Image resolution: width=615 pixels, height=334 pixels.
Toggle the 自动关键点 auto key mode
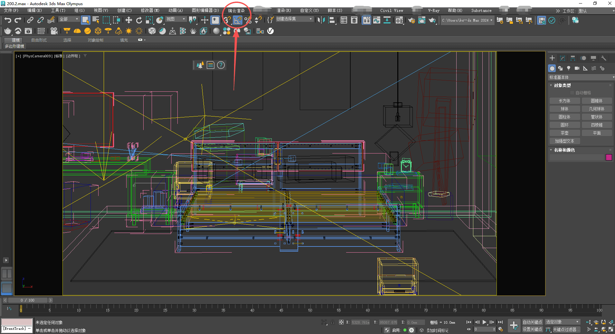(532, 322)
